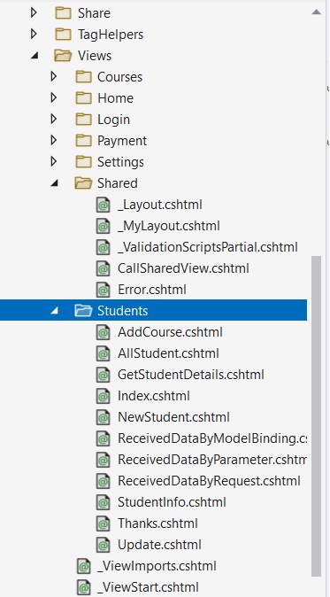
Task: Expand the Login folder arrow
Action: tap(54, 120)
